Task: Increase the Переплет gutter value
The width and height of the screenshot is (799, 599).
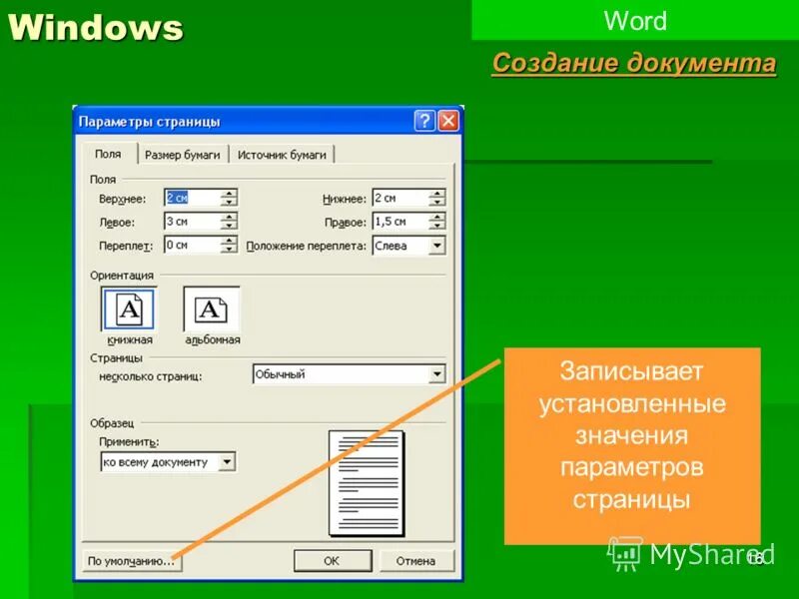Action: click(x=230, y=241)
